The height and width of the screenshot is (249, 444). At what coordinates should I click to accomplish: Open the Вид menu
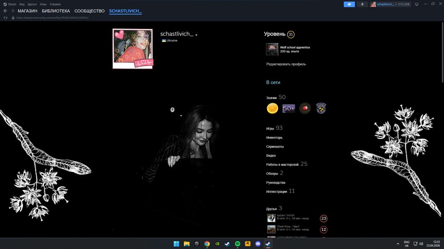[x=22, y=4]
